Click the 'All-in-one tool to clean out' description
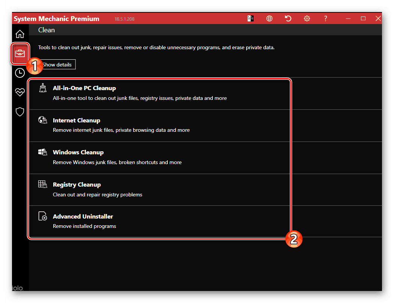This screenshot has height=303, width=394. (x=140, y=98)
